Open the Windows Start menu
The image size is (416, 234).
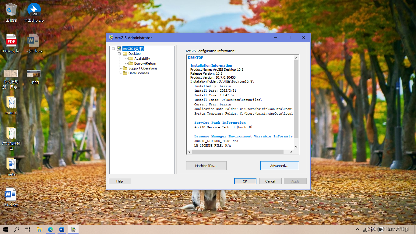click(5, 229)
